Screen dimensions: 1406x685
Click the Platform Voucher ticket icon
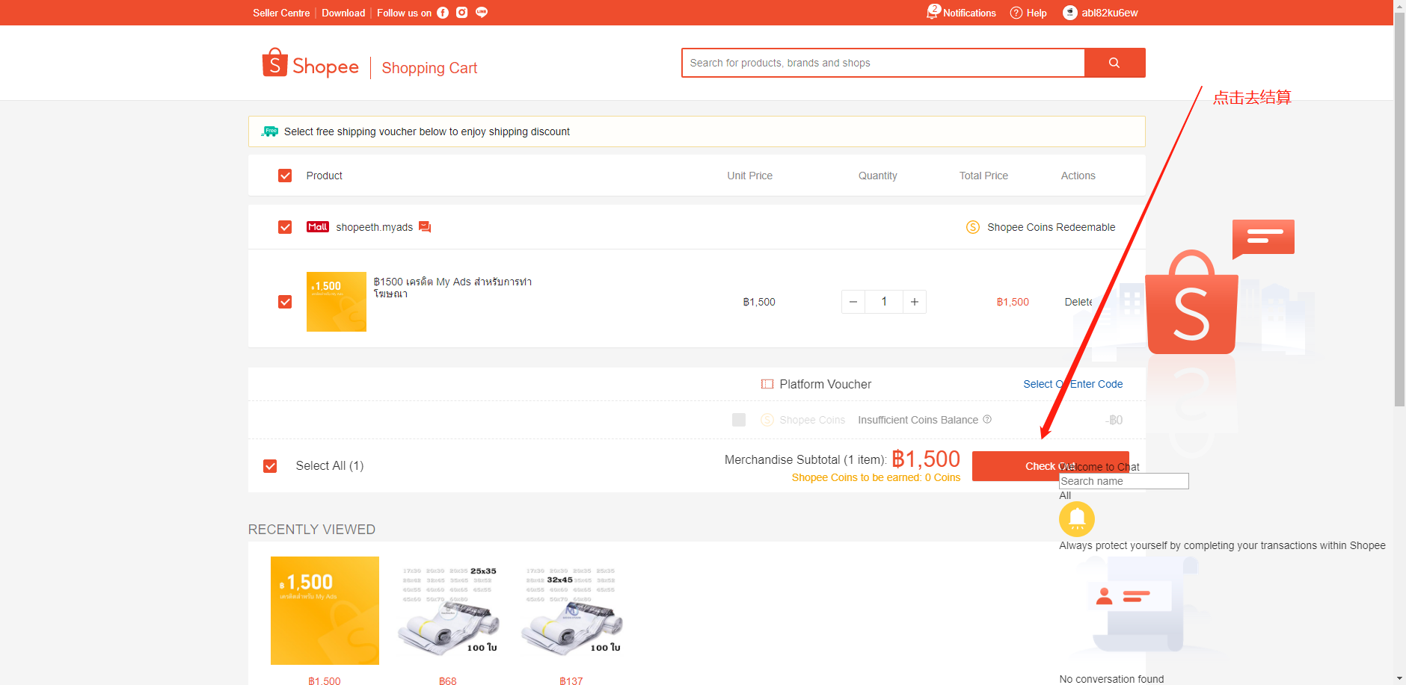tap(767, 384)
